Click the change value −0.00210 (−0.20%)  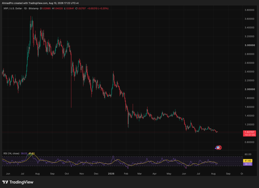click(x=98, y=8)
